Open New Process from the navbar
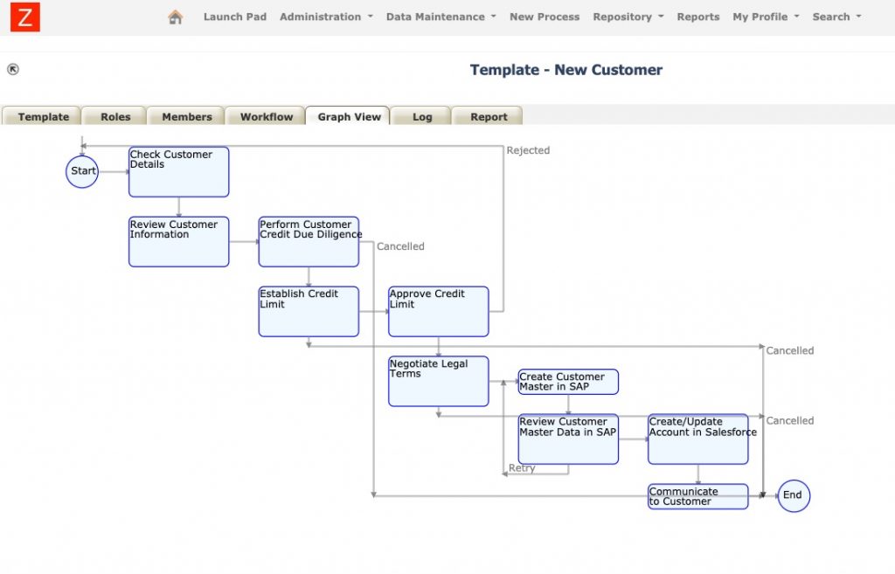Image resolution: width=895 pixels, height=574 pixels. pos(544,17)
